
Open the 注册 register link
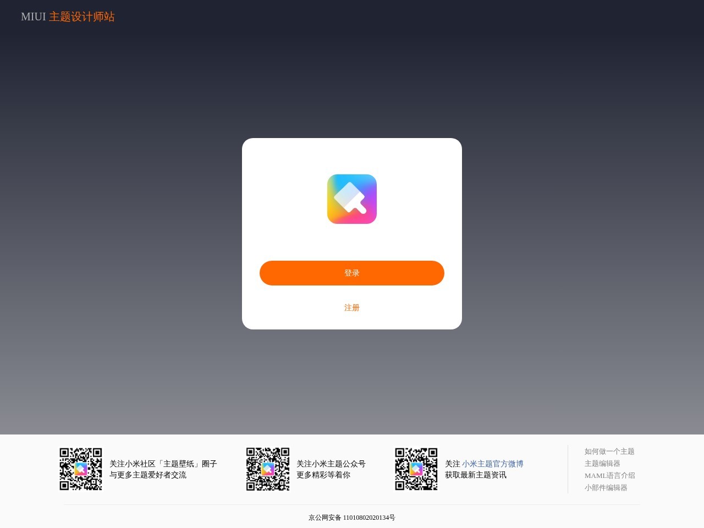point(352,307)
